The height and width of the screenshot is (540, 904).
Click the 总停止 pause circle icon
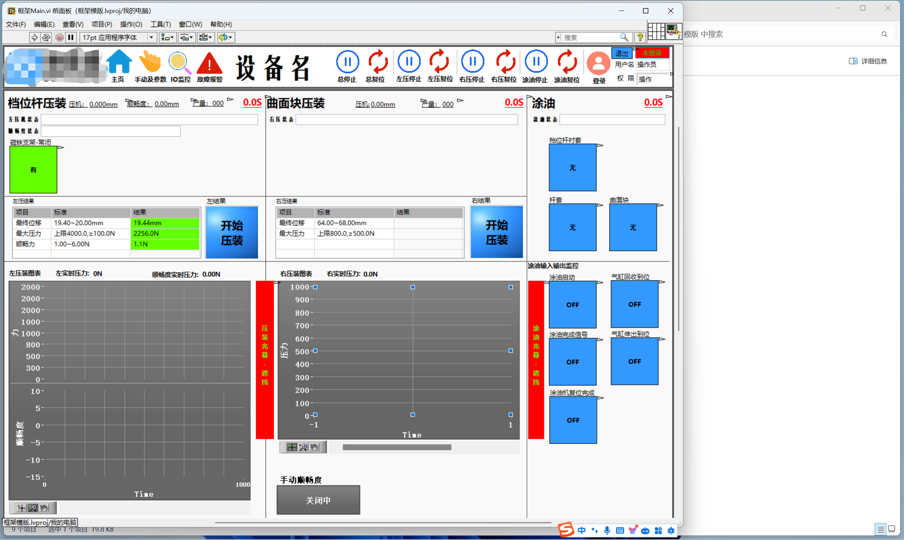pyautogui.click(x=347, y=61)
